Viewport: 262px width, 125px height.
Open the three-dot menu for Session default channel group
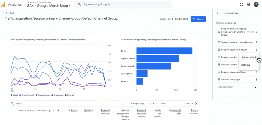point(256,42)
